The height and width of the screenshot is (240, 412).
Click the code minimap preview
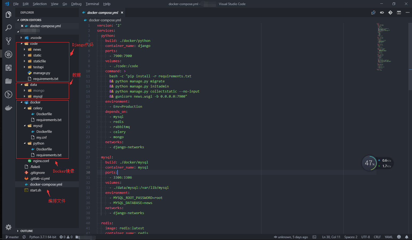coord(383,47)
